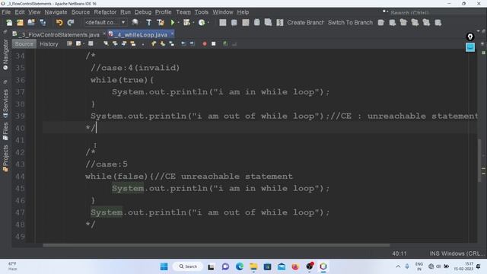The height and width of the screenshot is (274, 487).
Task: Open the Navigate menu
Action: click(x=56, y=12)
